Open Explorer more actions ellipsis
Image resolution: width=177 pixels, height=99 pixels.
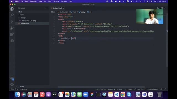46,8
